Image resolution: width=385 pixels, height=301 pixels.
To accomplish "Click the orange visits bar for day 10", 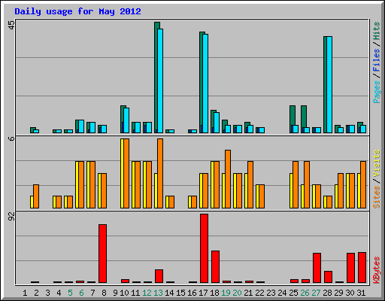I will click(126, 173).
